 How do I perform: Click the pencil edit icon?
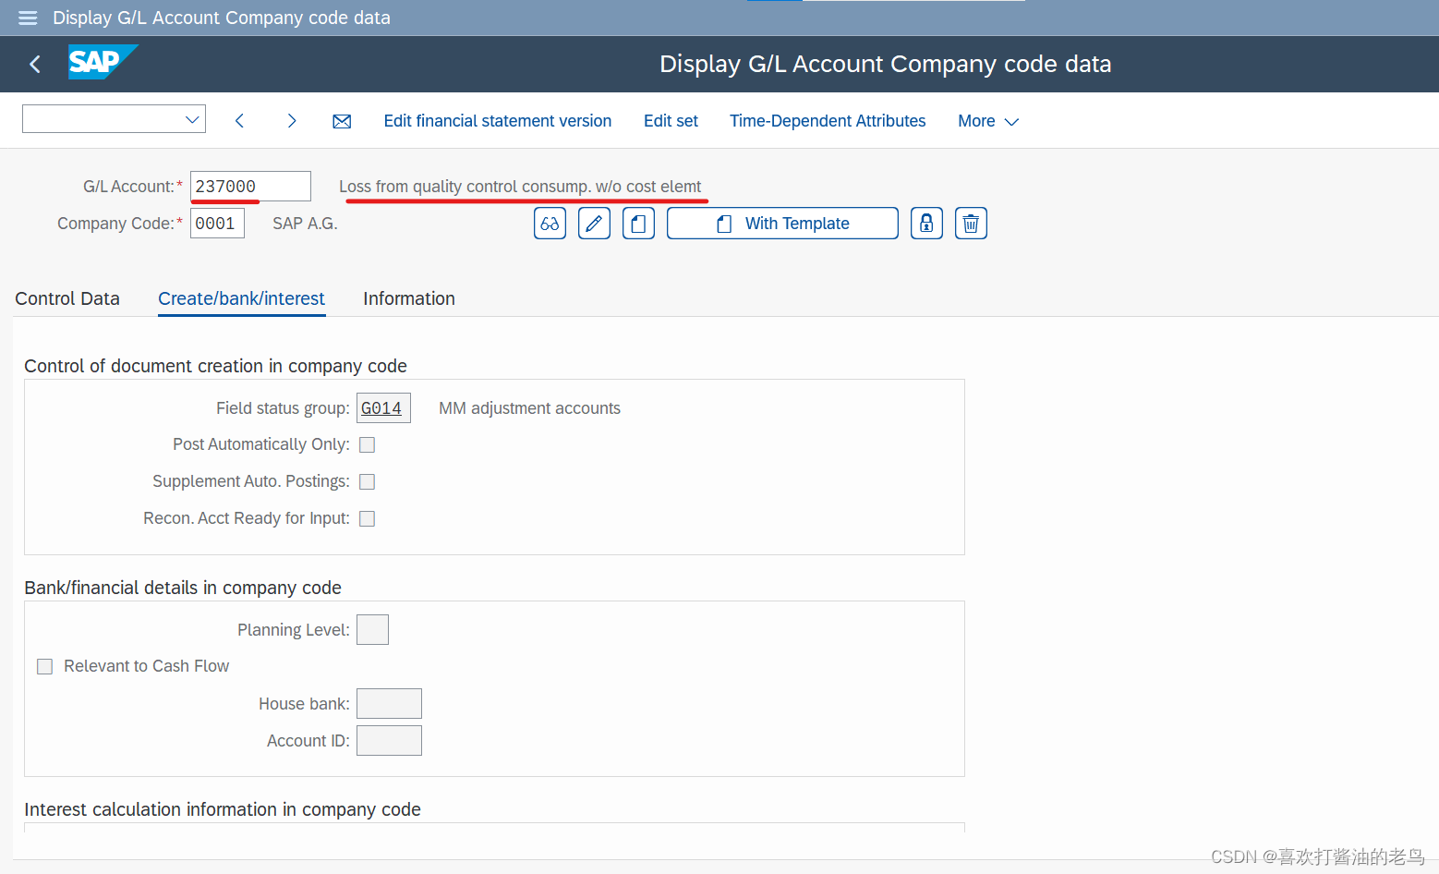tap(594, 223)
